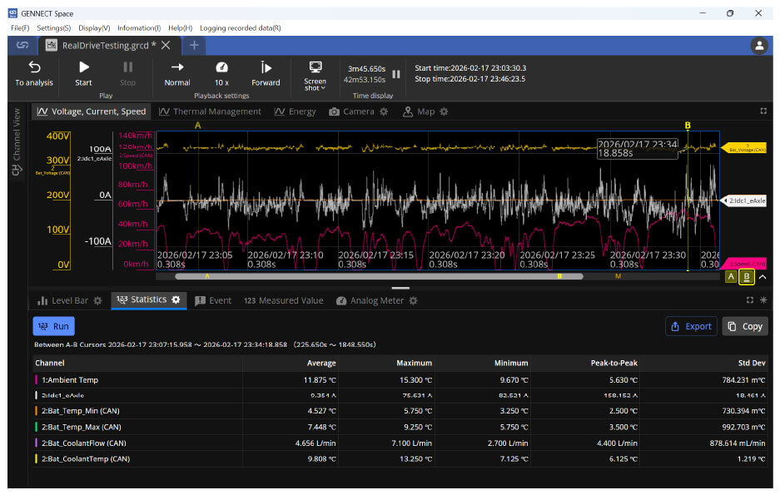The height and width of the screenshot is (495, 780).
Task: Close the RealDriveTesting.grcd tab
Action: click(166, 45)
